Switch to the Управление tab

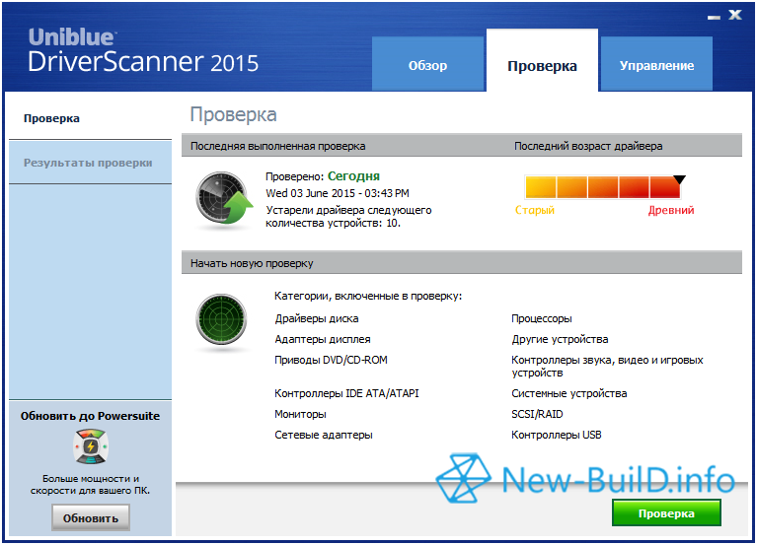pyautogui.click(x=656, y=64)
